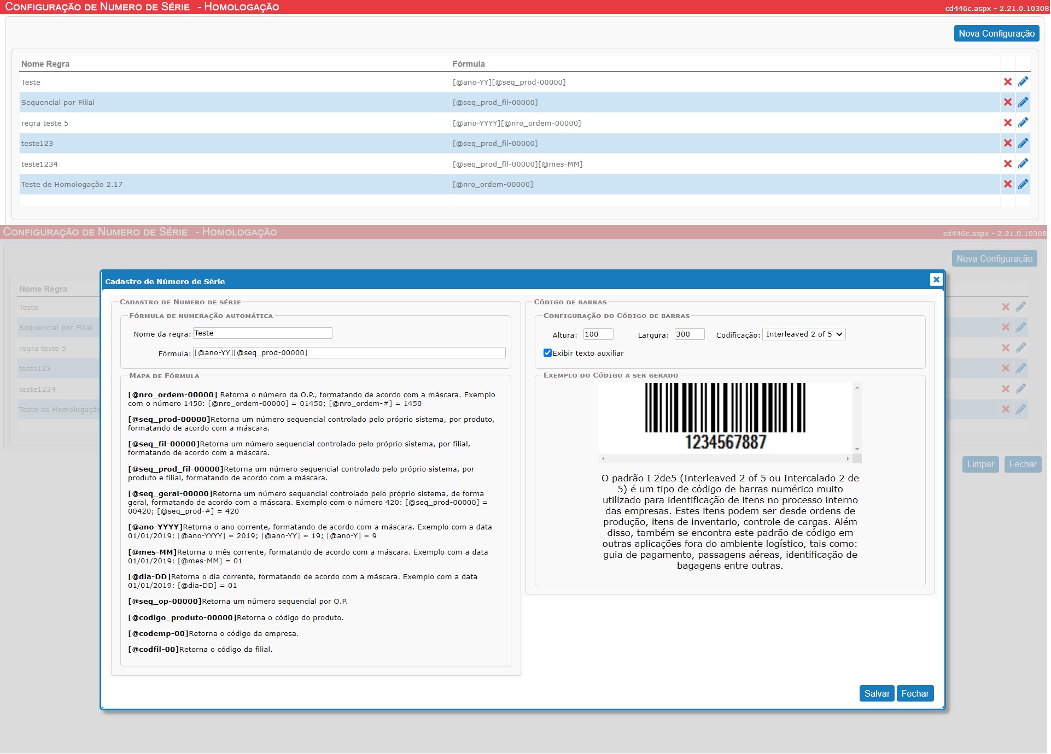The height and width of the screenshot is (754, 1051).
Task: Edit the rule named Teste
Action: pos(1024,82)
